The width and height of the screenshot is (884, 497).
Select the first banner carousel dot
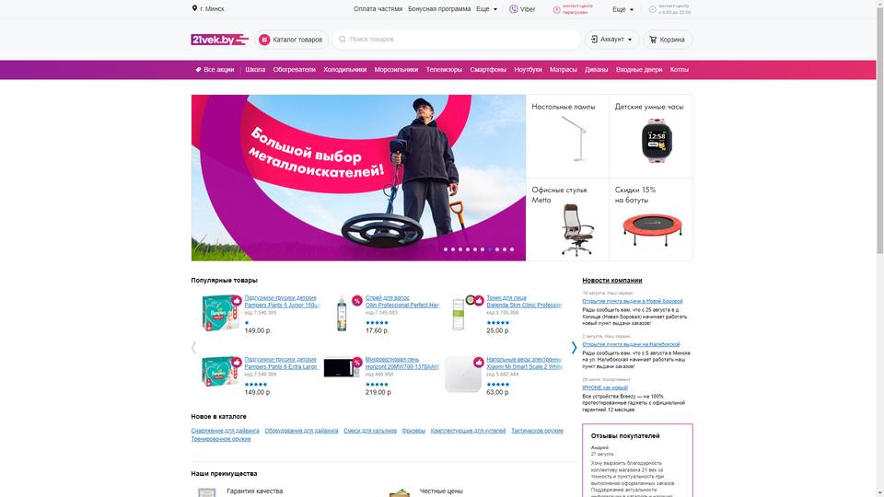tap(446, 249)
